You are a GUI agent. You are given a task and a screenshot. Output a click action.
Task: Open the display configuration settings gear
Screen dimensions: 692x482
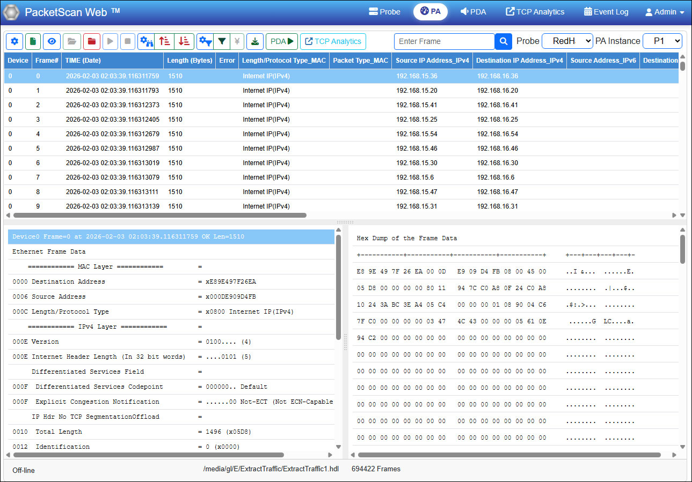tap(14, 41)
